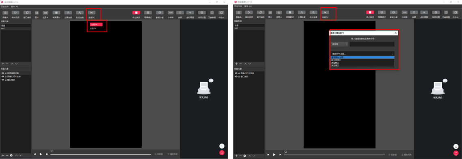Open 版本(H) menu in left window
462x159 pixels.
point(14,6)
